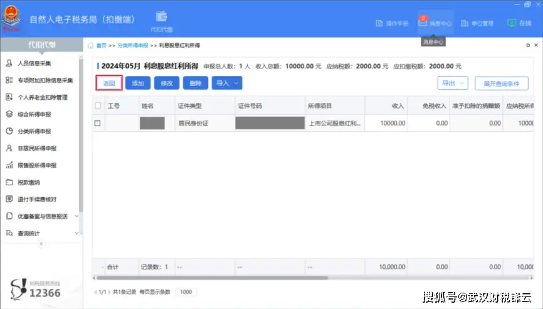
Task: Click the 每页显示条数 input field
Action: tap(186, 292)
